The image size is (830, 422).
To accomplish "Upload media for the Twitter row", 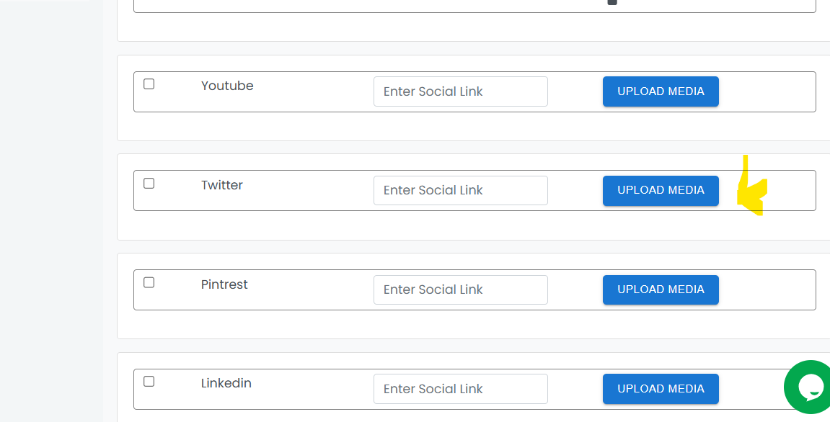I will pyautogui.click(x=661, y=190).
